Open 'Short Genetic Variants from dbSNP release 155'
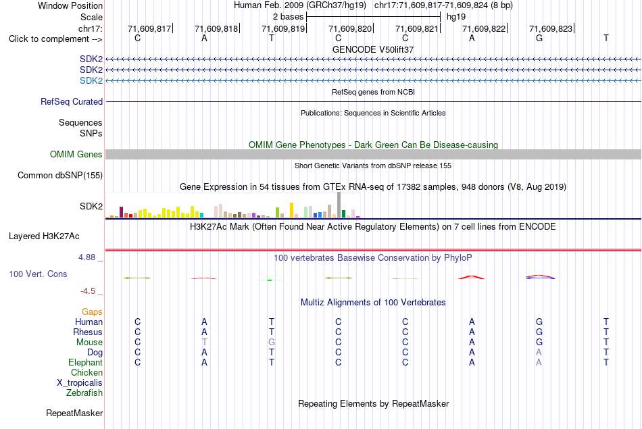Image resolution: width=642 pixels, height=429 pixels. pyautogui.click(x=373, y=166)
